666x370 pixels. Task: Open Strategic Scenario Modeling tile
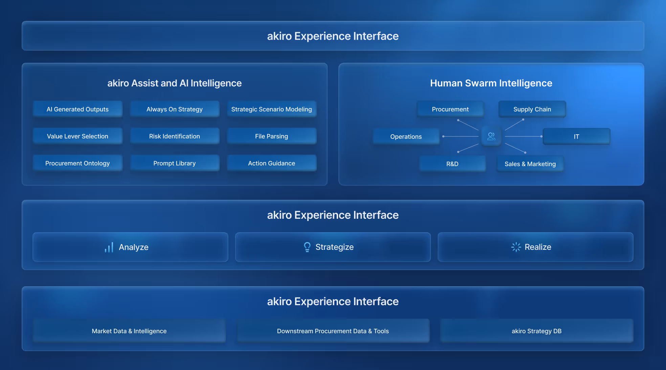[x=271, y=109]
